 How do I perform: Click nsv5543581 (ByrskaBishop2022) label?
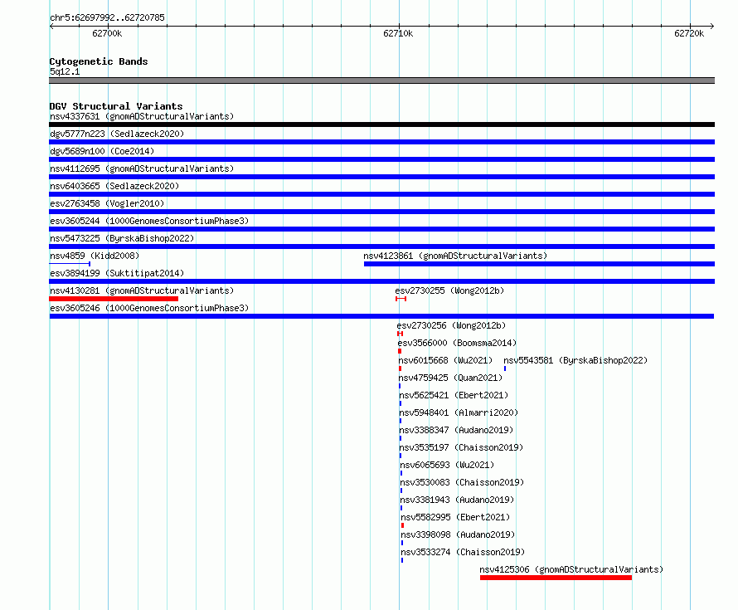click(x=575, y=360)
